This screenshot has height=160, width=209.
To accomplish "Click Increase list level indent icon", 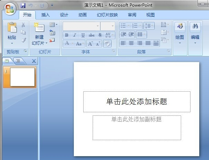I will coord(131,35).
